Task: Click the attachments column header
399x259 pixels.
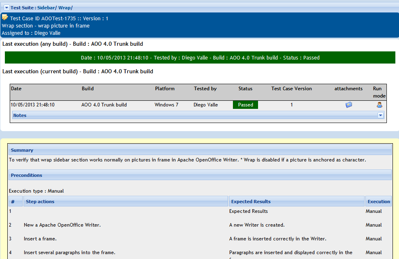Action: click(348, 89)
